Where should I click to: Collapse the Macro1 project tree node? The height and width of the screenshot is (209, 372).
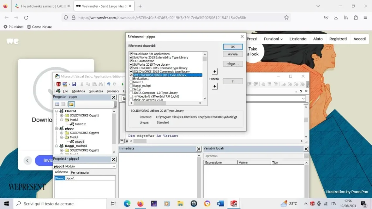57,111
